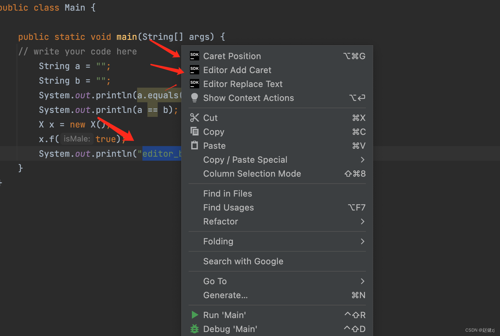Expand the Refactor submenu arrow
The height and width of the screenshot is (336, 500).
pos(363,221)
